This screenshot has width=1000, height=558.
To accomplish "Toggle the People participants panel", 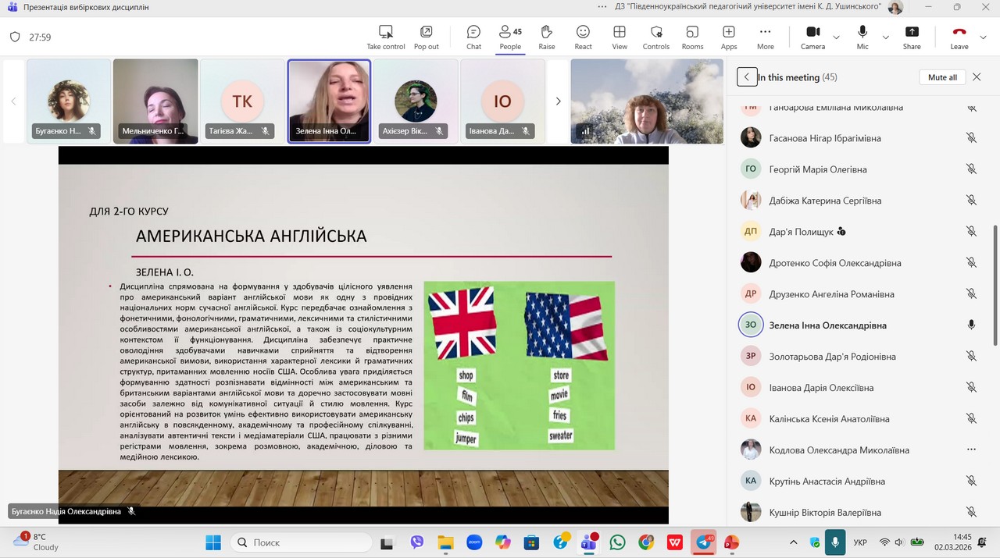I will click(510, 37).
